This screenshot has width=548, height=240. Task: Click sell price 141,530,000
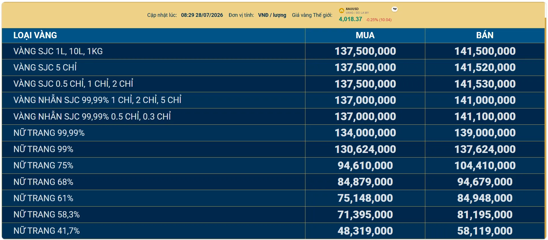pyautogui.click(x=485, y=84)
